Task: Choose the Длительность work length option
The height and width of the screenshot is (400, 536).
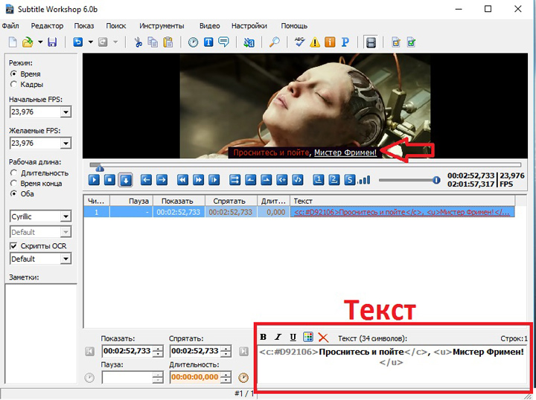Action: pyautogui.click(x=13, y=173)
